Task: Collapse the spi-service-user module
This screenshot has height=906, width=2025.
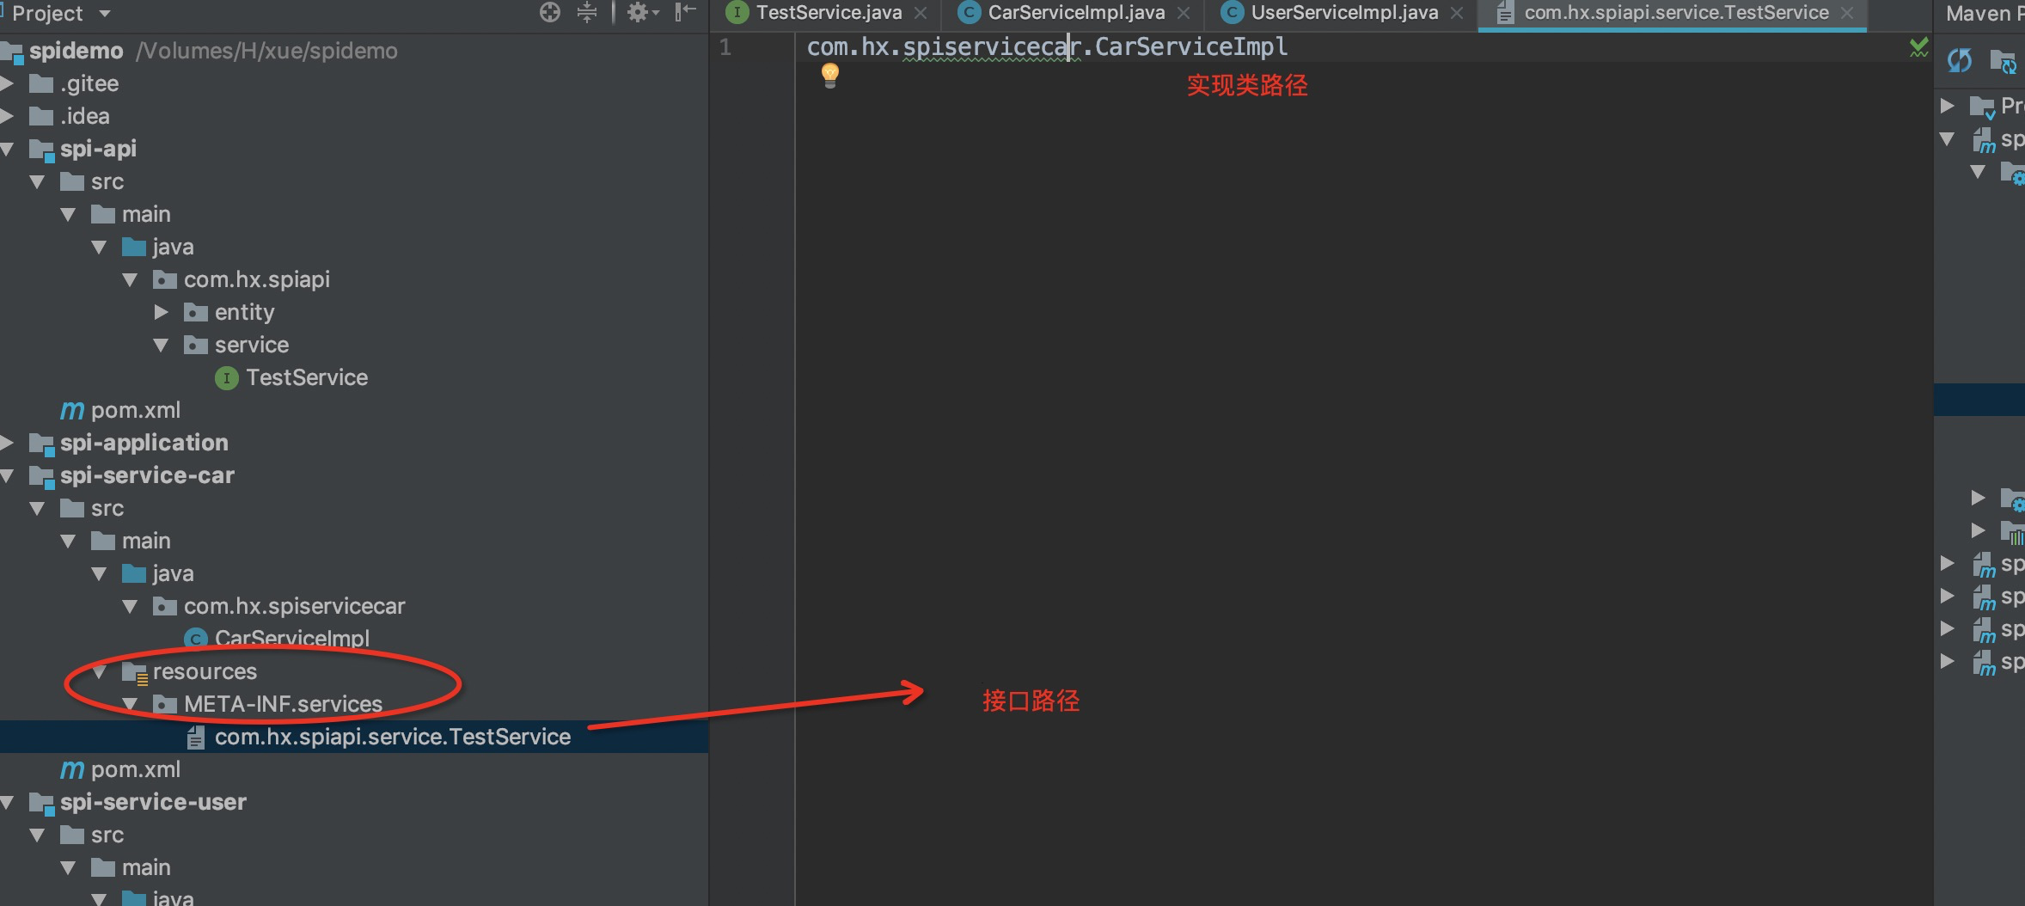Action: [7, 802]
